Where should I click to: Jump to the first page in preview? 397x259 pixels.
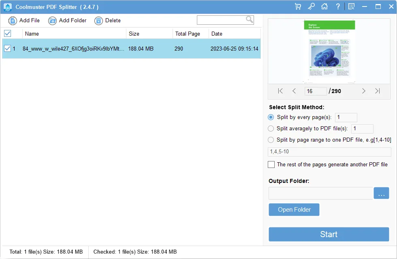click(280, 91)
